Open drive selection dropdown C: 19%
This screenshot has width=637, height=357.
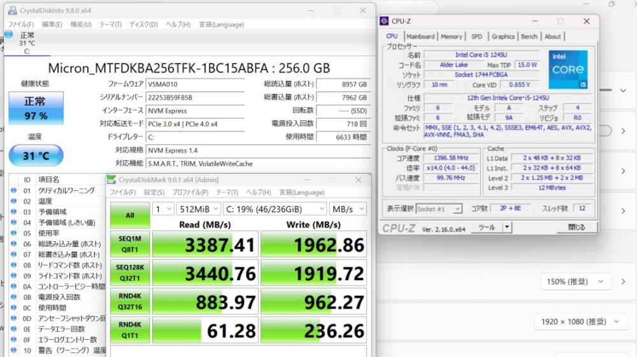click(275, 209)
